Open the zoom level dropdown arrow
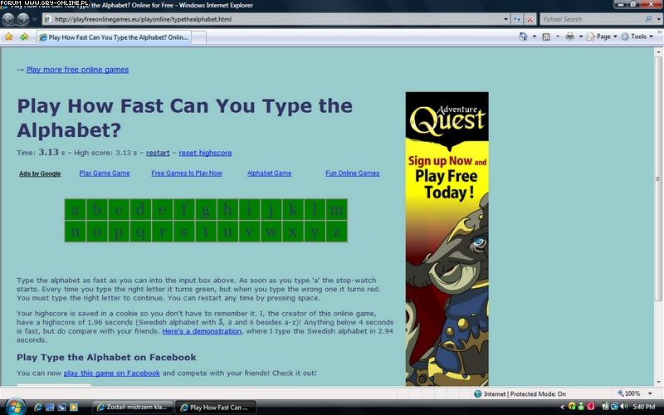 [x=650, y=393]
